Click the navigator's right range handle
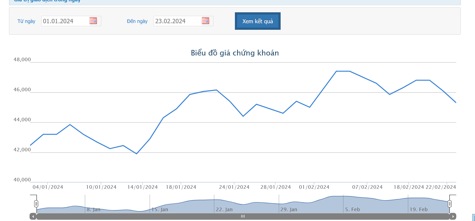Viewport: 475px width, 221px height. point(450,204)
